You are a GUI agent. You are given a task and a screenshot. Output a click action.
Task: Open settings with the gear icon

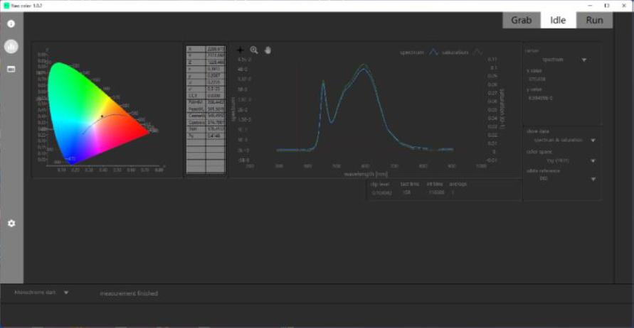tap(11, 224)
